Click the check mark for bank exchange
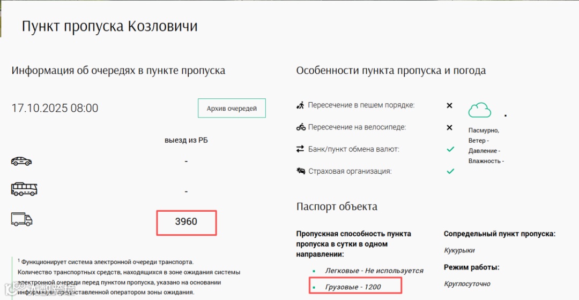 [450, 149]
